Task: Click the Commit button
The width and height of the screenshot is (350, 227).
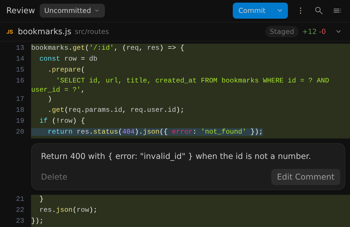Action: click(x=252, y=11)
